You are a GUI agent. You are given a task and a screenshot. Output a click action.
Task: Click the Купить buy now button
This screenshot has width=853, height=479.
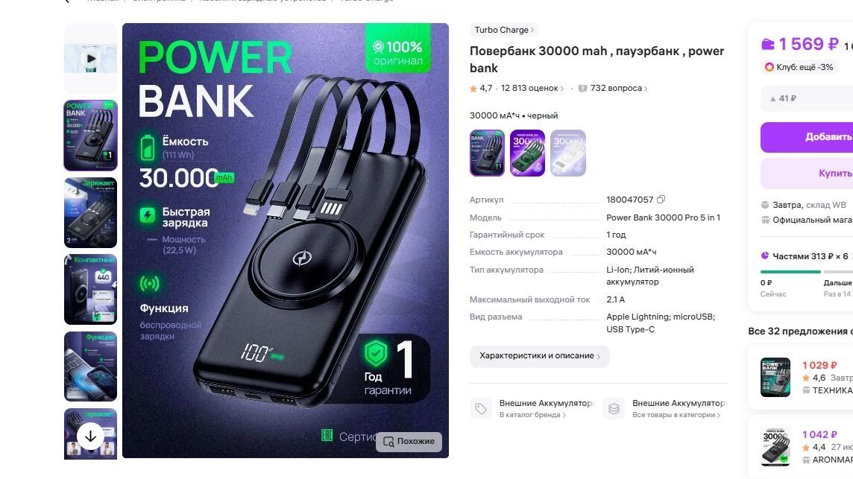(x=807, y=174)
